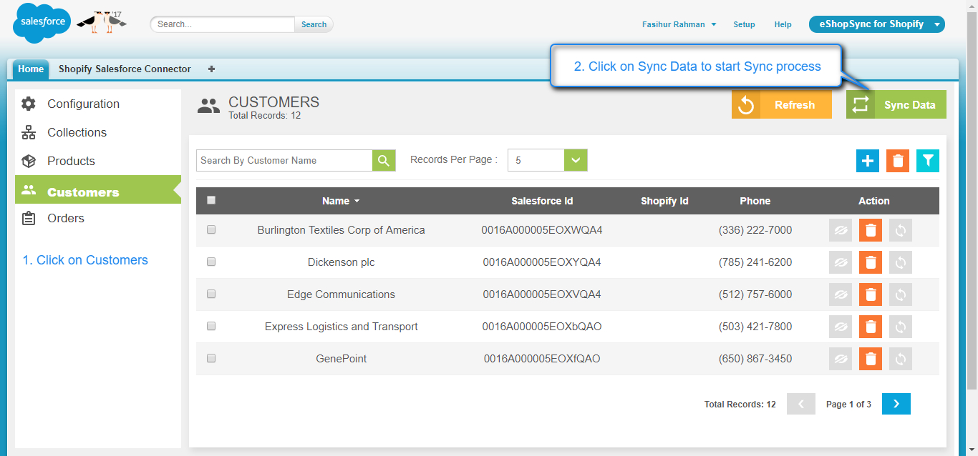Click Salesforce Id 0016A000005EOXfQAO

tap(542, 359)
